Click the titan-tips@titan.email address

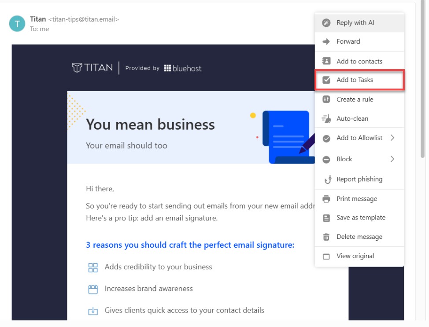coord(84,19)
